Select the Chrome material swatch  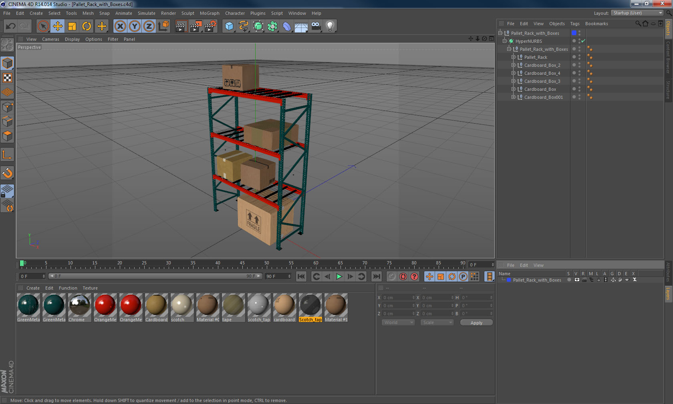(x=80, y=308)
